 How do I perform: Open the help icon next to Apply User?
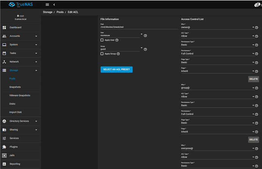tap(117, 40)
